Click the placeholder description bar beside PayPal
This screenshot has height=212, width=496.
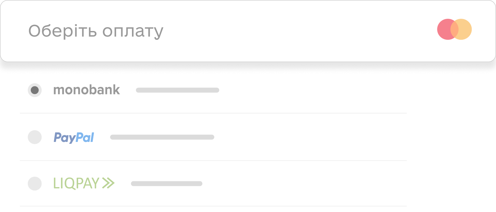[x=162, y=137]
